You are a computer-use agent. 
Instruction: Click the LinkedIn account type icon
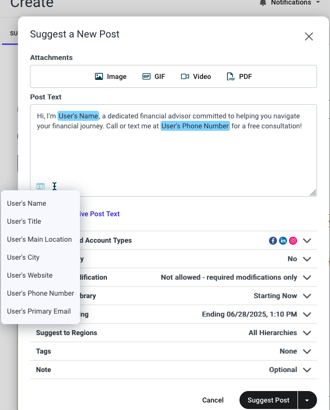click(283, 241)
